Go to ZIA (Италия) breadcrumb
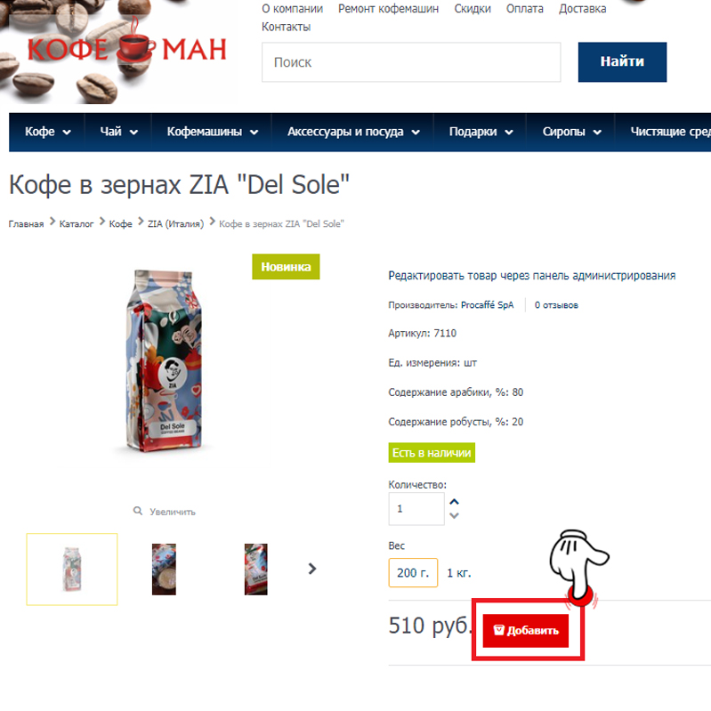Screen dimensions: 711x711 click(x=176, y=223)
